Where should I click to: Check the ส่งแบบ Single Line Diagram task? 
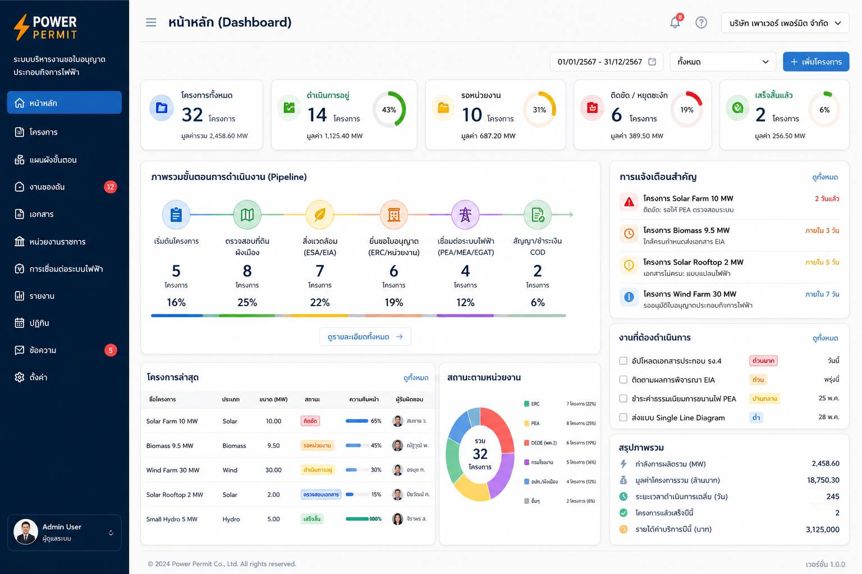pos(623,418)
